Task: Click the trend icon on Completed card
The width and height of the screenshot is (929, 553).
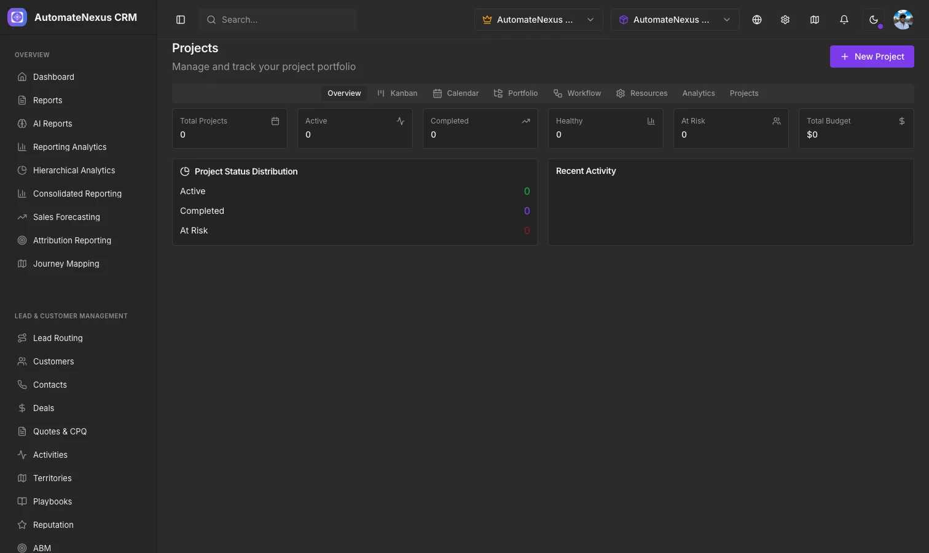Action: 526,121
